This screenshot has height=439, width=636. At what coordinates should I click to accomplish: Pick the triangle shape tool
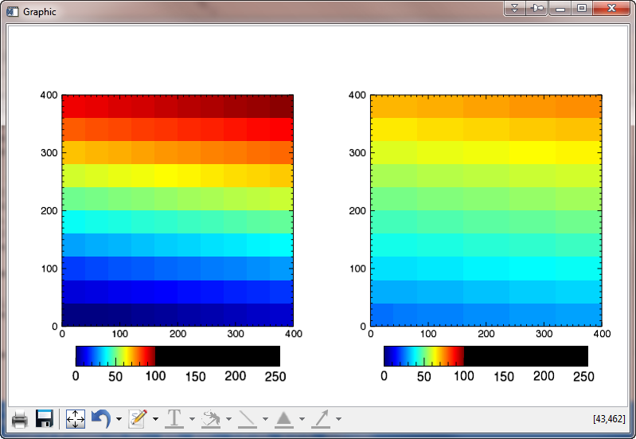click(284, 418)
